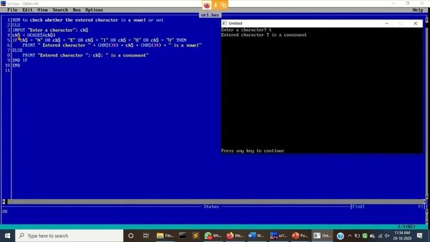Click the "Enter a character? t" output line

(247, 30)
